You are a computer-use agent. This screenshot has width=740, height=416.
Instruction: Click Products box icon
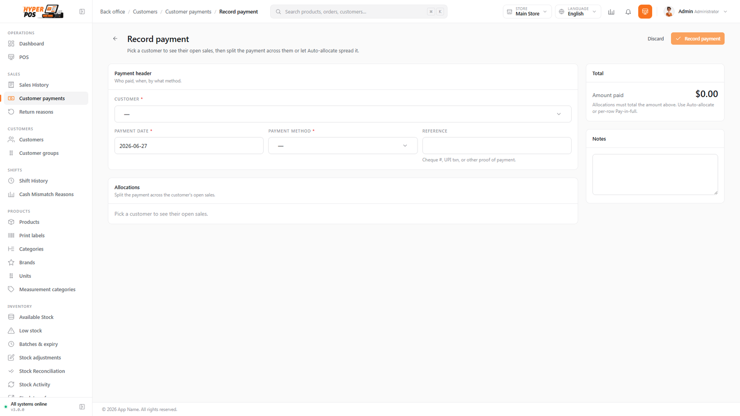(x=11, y=222)
